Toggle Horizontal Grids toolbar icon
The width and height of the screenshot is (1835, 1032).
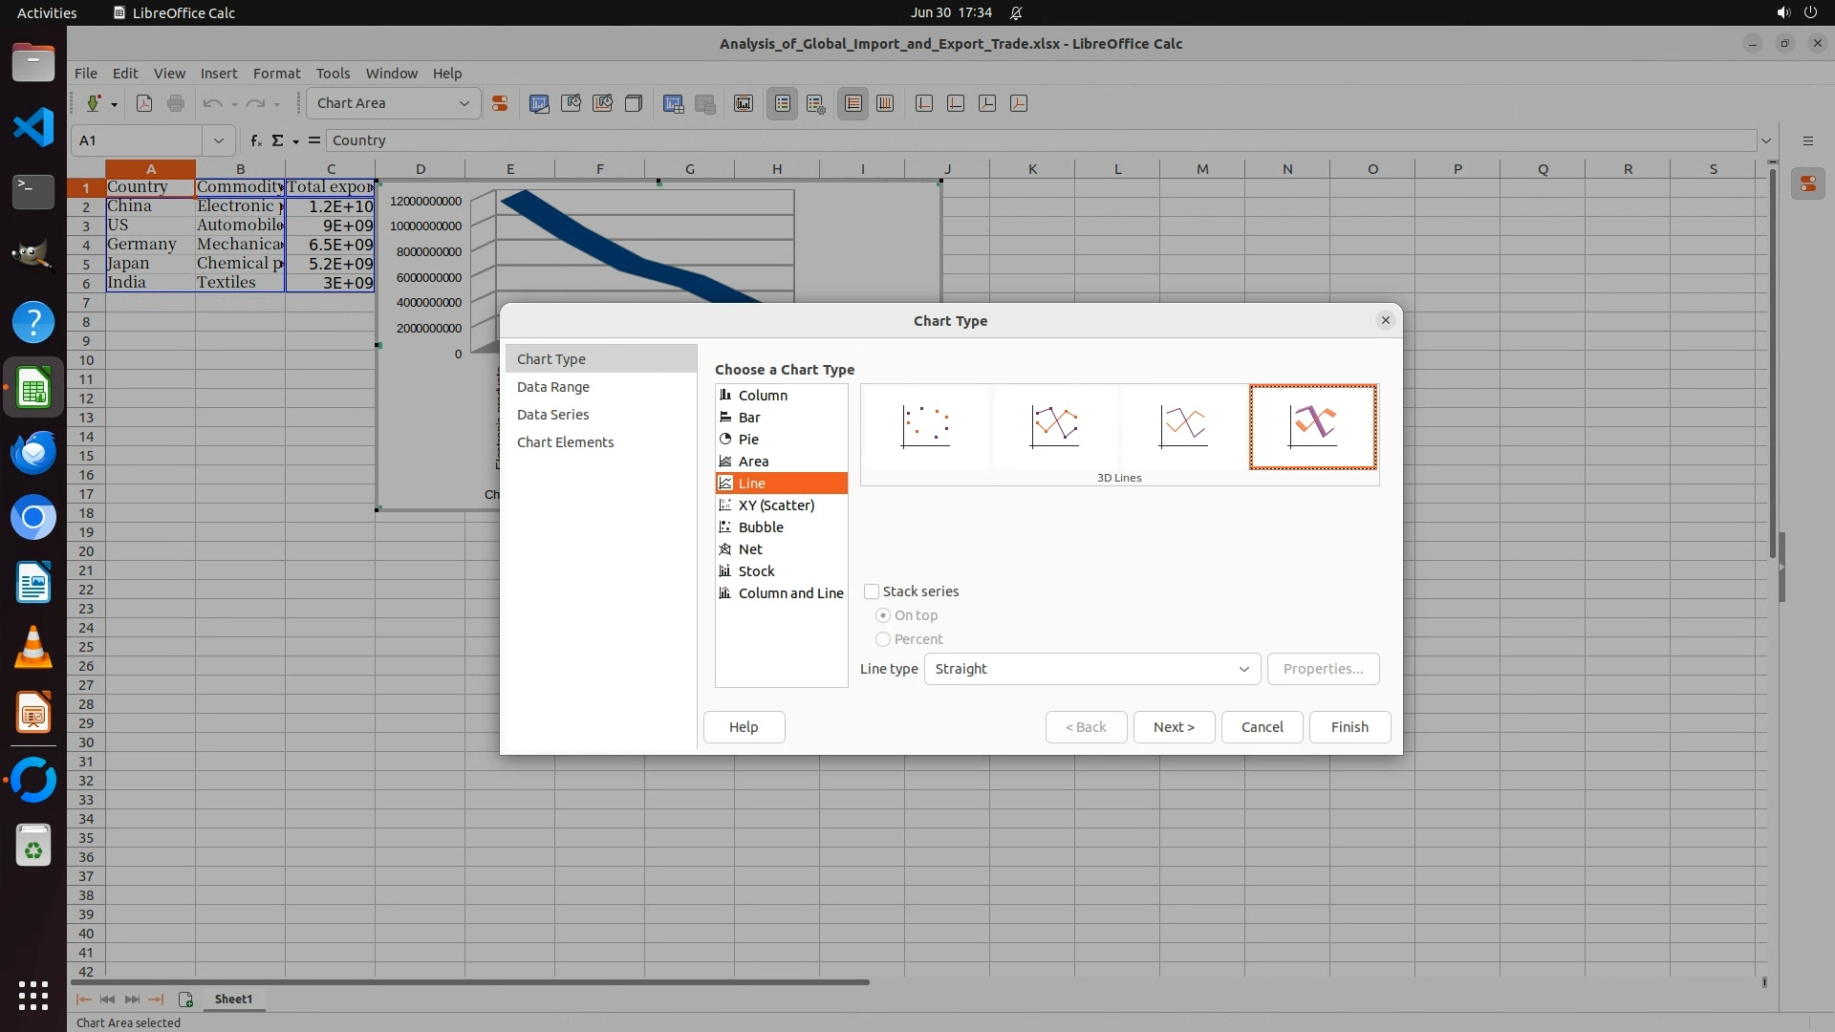(x=853, y=103)
